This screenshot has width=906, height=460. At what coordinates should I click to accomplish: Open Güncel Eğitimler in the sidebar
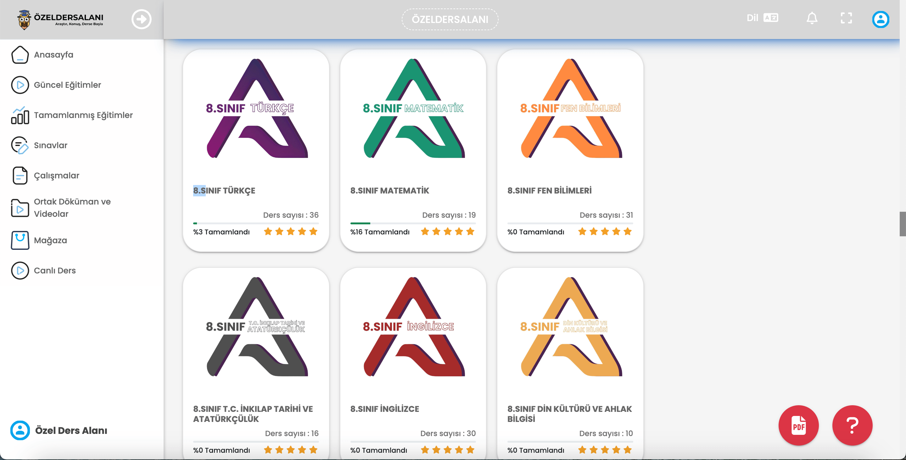point(67,85)
